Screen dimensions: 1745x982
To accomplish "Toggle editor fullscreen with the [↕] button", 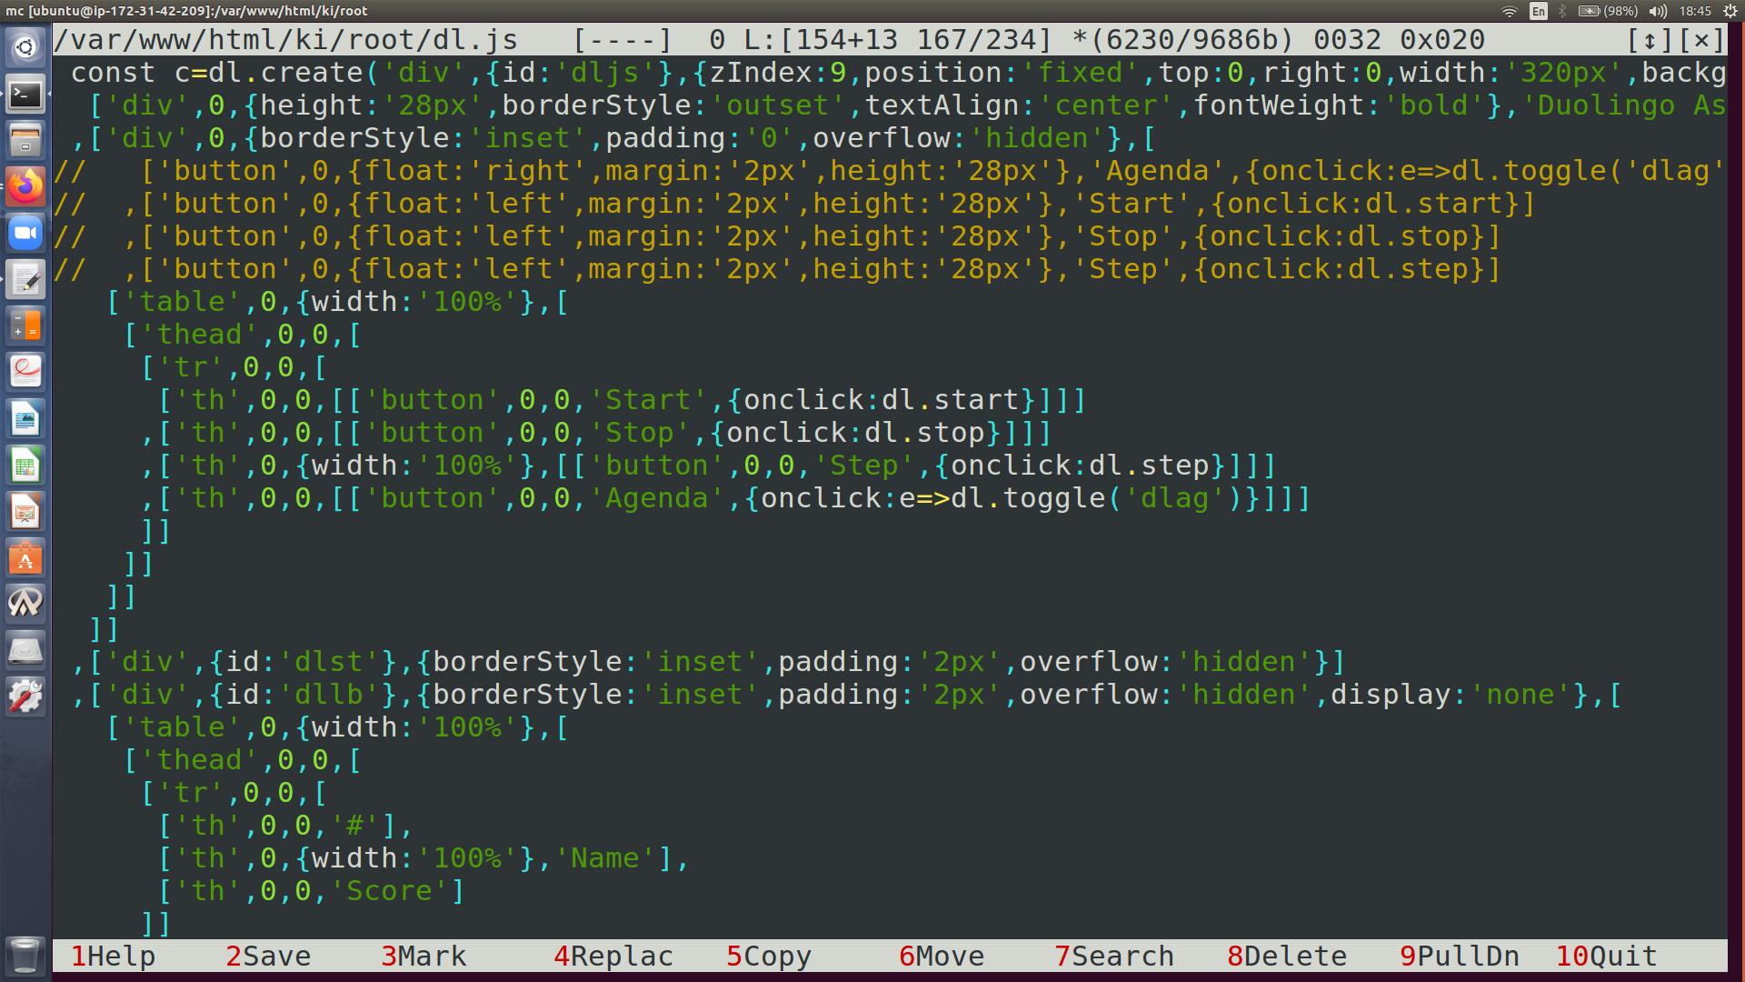I will point(1649,40).
